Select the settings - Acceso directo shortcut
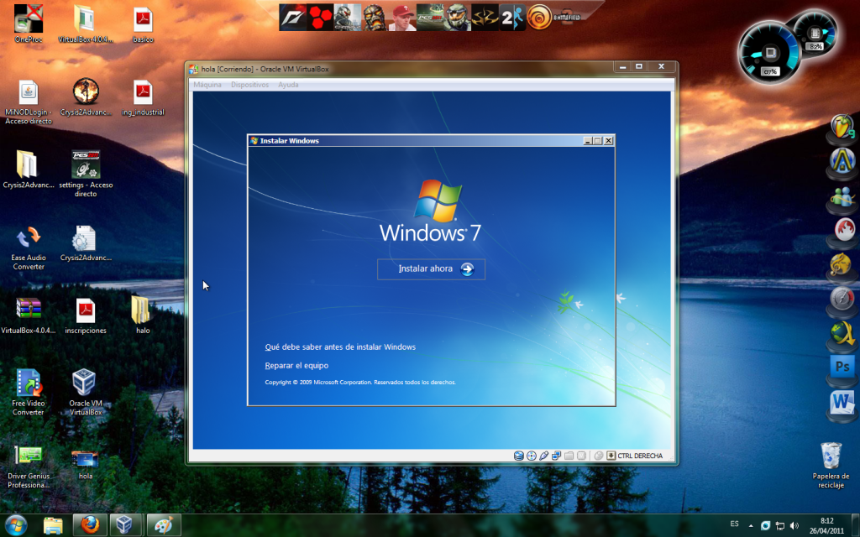This screenshot has height=537, width=860. (85, 175)
